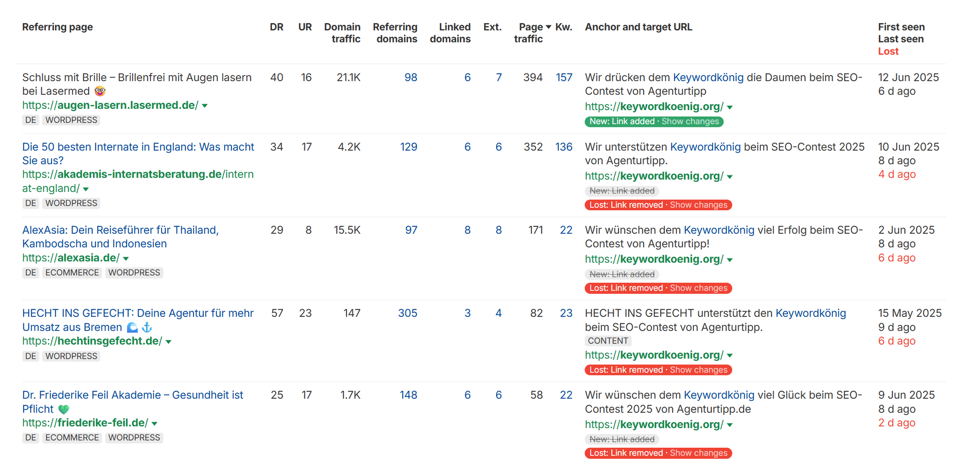Open the Dr. Friederike Feil Akademie title link
Screen dimensions: 960x470
pyautogui.click(x=133, y=402)
